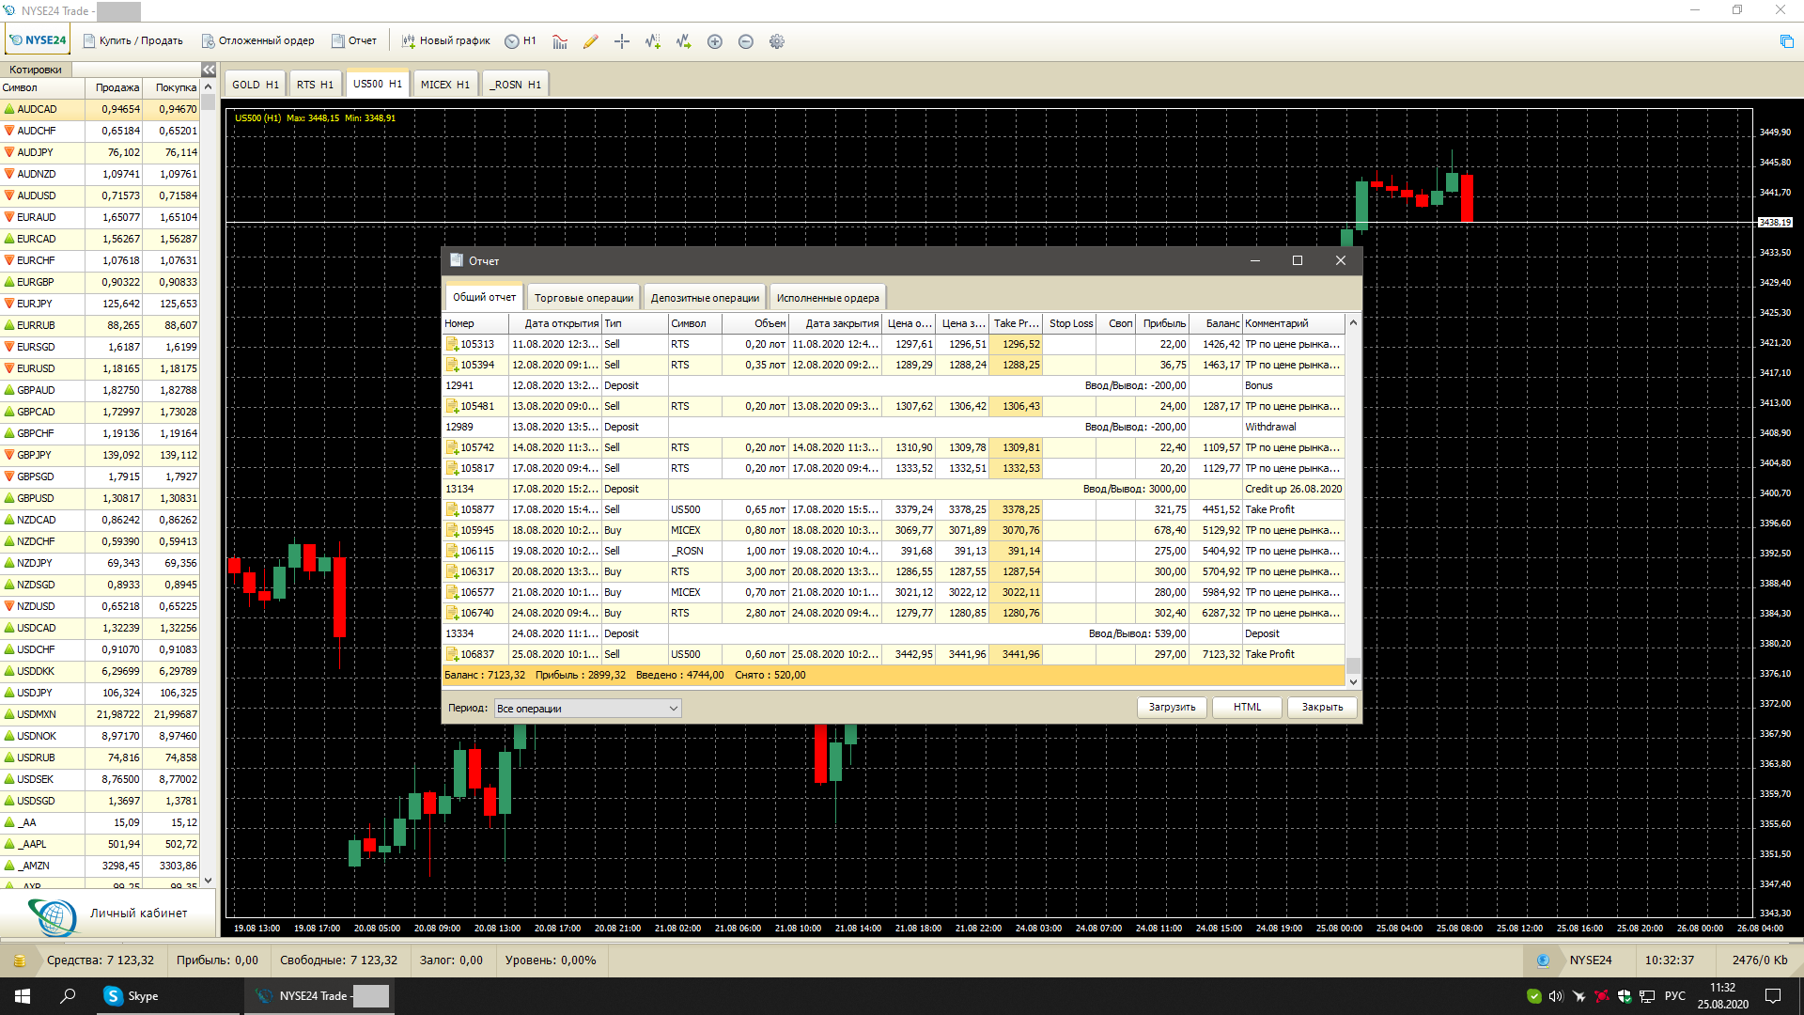Open Торговые операции tab in report
Screen dimensions: 1804x1015
583,298
